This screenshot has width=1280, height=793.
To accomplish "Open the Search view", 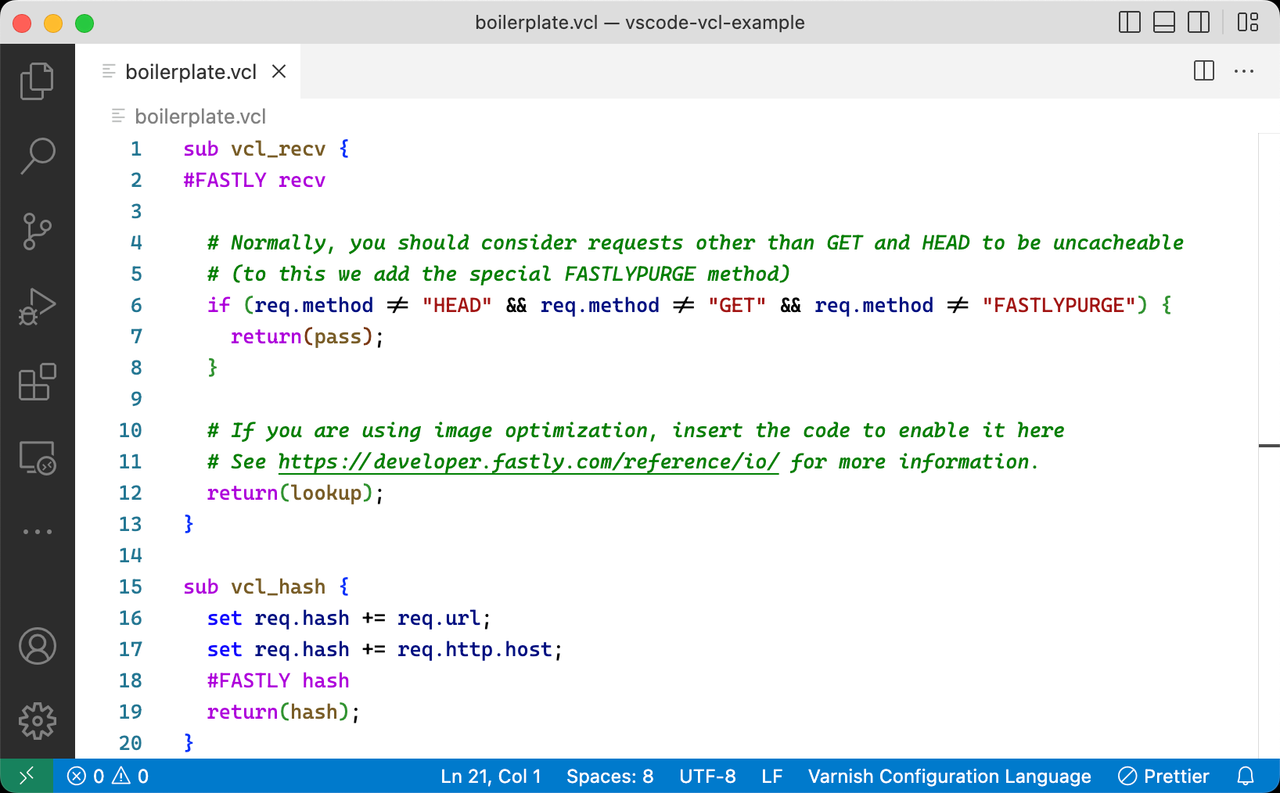I will pyautogui.click(x=37, y=156).
